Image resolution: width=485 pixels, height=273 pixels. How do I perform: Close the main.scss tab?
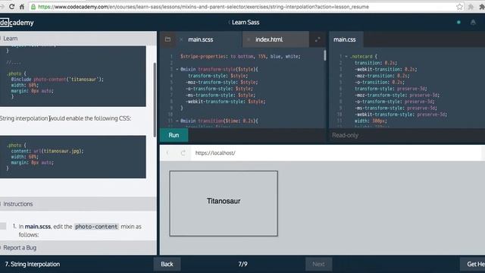tap(181, 39)
